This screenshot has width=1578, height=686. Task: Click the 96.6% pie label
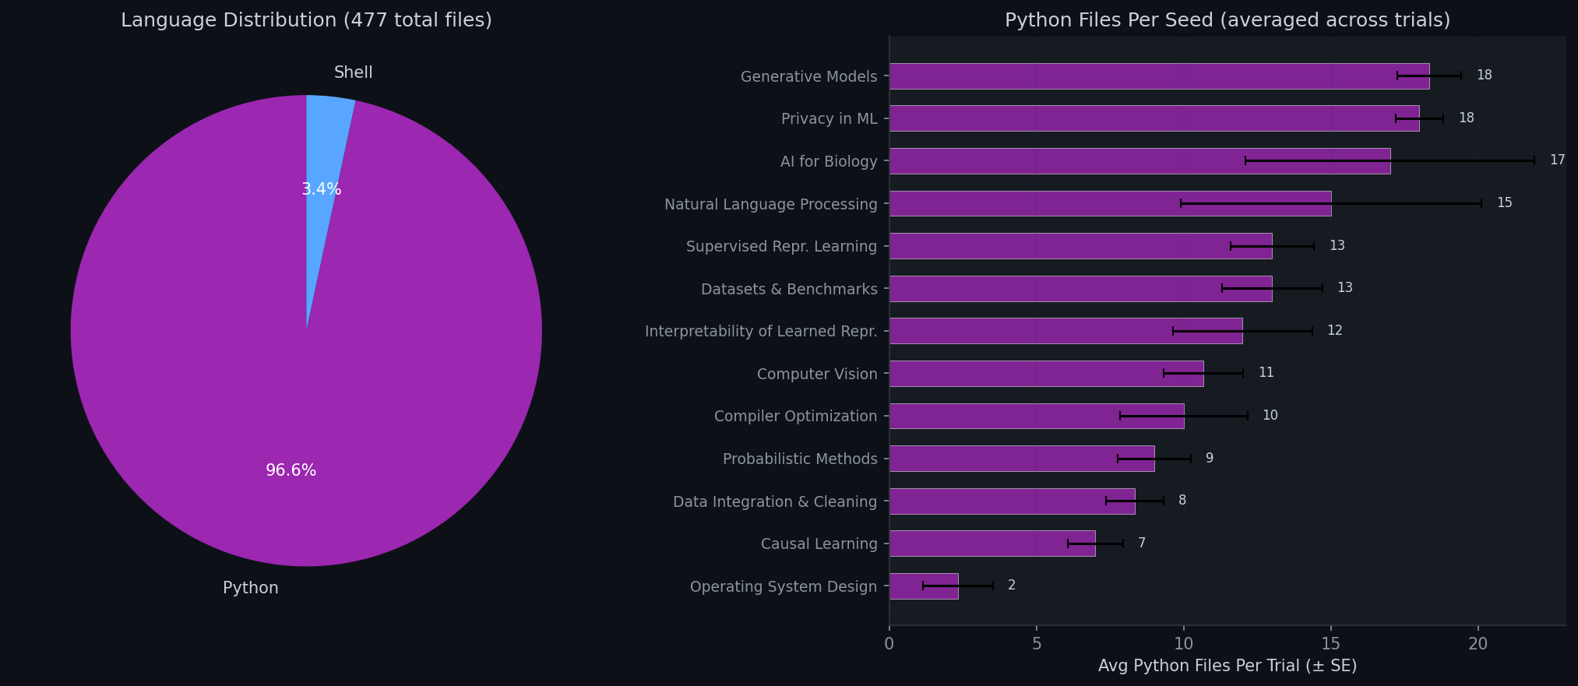click(291, 470)
